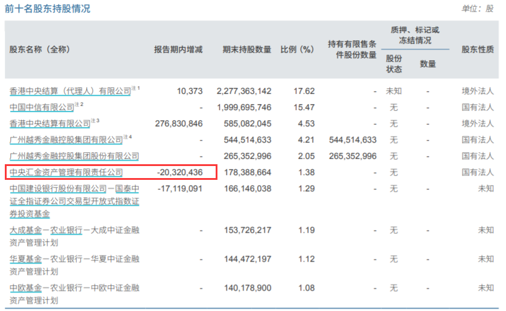The width and height of the screenshot is (506, 311).
Task: Open 广州越秀金融控股集团股份有限公司 link
Action: pyautogui.click(x=74, y=156)
